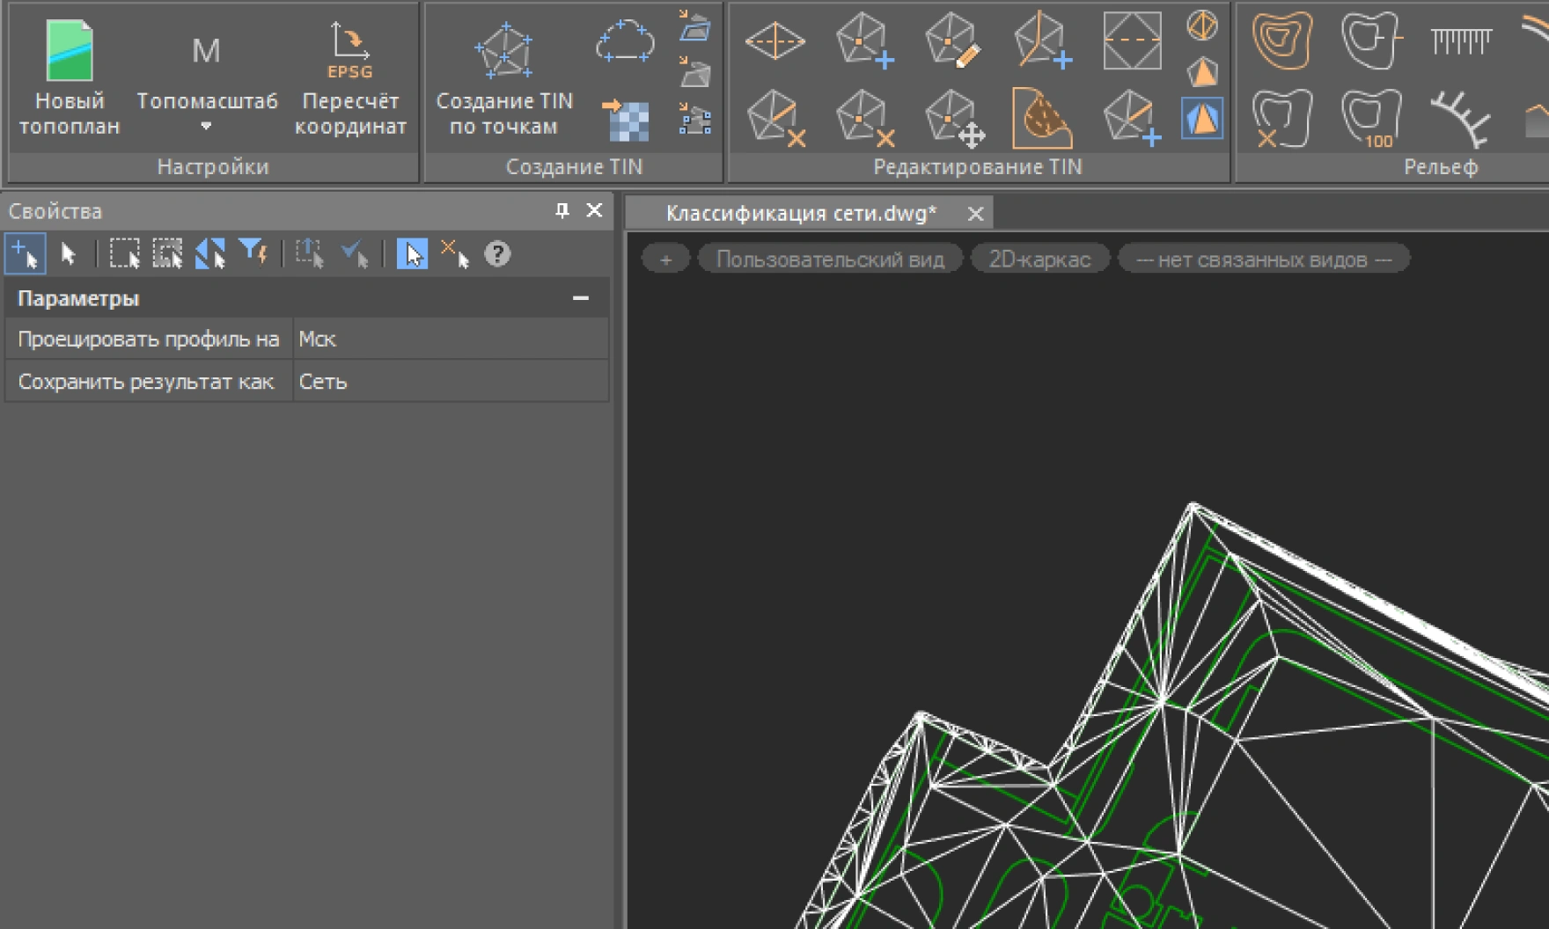Toggle the highlighted selection arrow in properties toolbar
The image size is (1549, 929).
[x=412, y=254]
